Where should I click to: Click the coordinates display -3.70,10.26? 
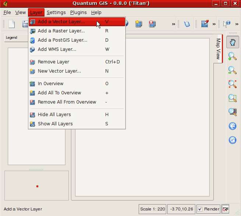(x=181, y=209)
